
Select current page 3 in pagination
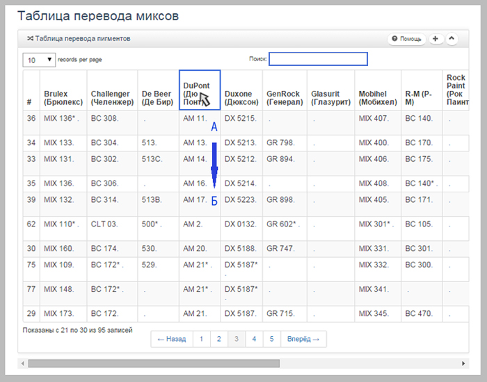[x=237, y=339]
